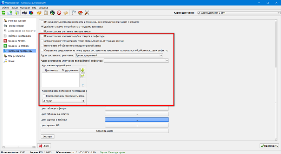Viewport: 281px width, 154px height.
Task: Click the clipboard checklist toolbar icon
Action: 46,13
